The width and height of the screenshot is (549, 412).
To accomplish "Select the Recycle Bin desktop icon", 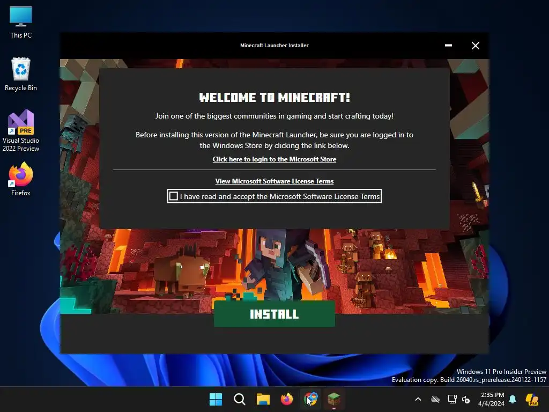I will click(21, 74).
